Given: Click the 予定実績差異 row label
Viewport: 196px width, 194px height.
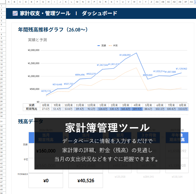Looking at the screenshot, I should (x=23, y=174).
